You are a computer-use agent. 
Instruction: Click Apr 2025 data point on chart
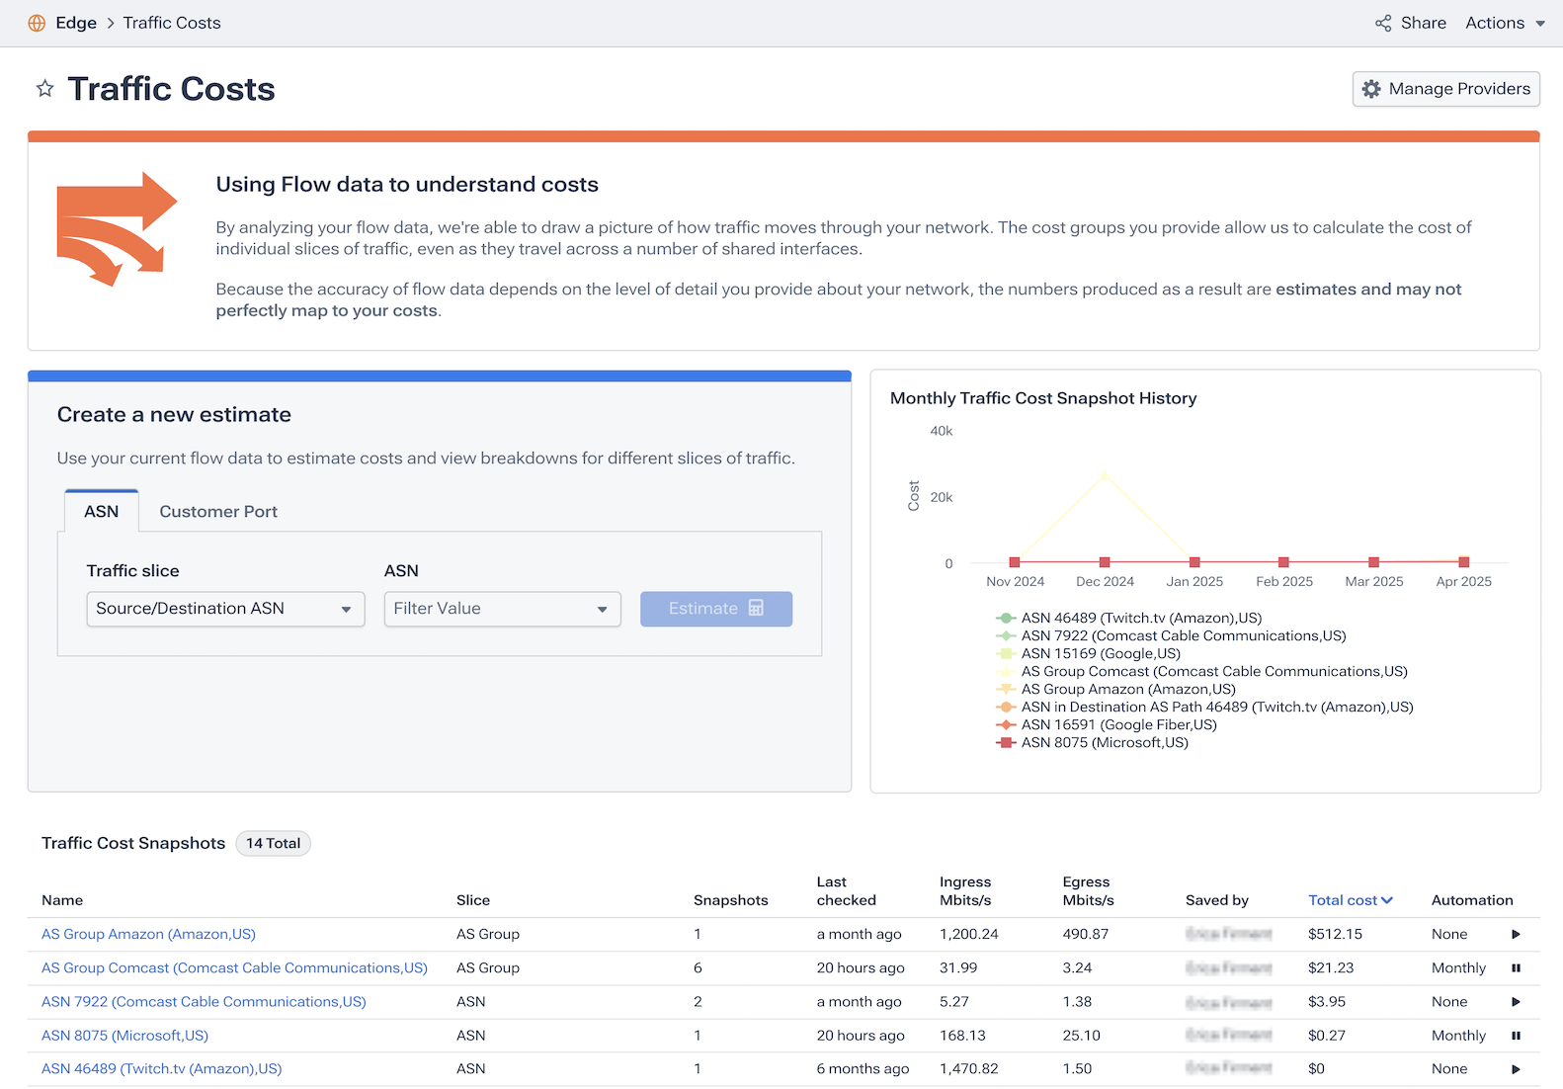point(1463,562)
